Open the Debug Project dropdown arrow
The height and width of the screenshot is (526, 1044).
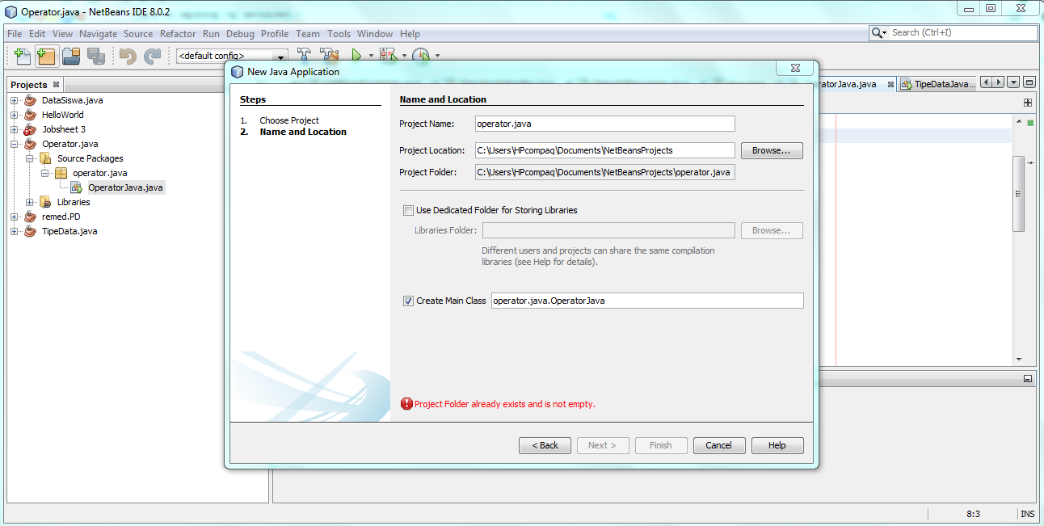404,56
